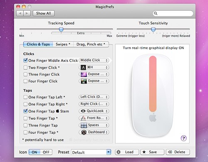The width and height of the screenshot is (208, 162).
Task: Click the search input field
Action: click(173, 13)
